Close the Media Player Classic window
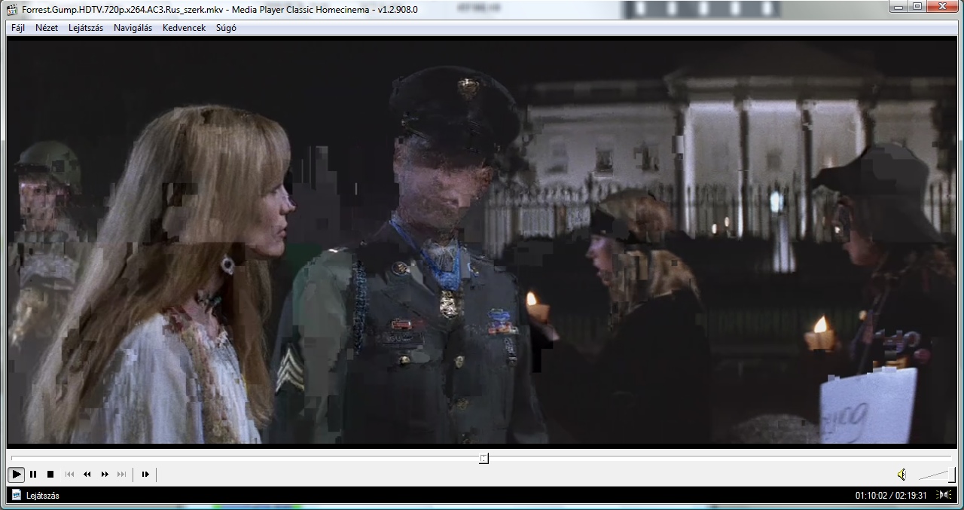Image resolution: width=964 pixels, height=510 pixels. [x=943, y=7]
